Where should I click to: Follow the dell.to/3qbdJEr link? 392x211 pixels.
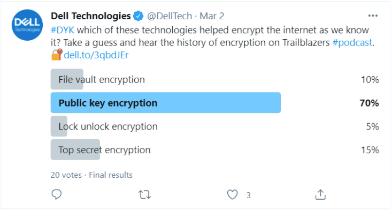tap(96, 55)
